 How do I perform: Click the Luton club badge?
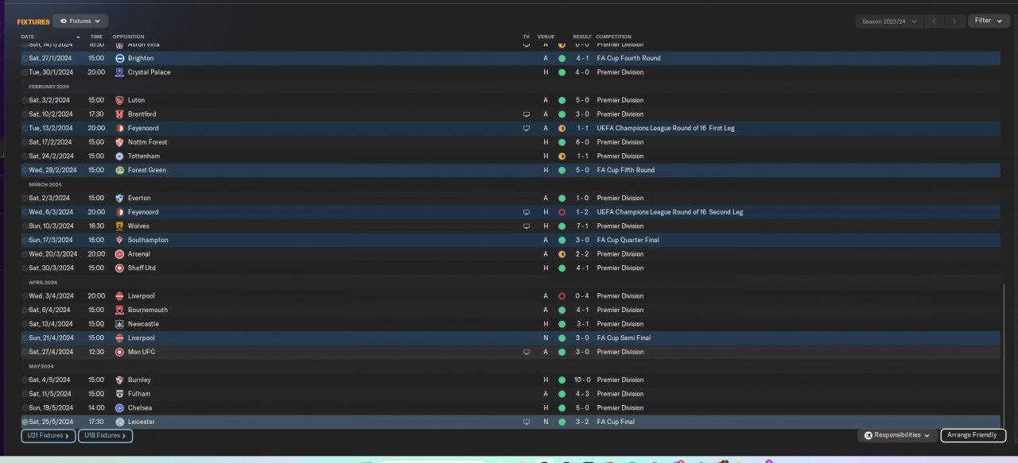tap(119, 100)
